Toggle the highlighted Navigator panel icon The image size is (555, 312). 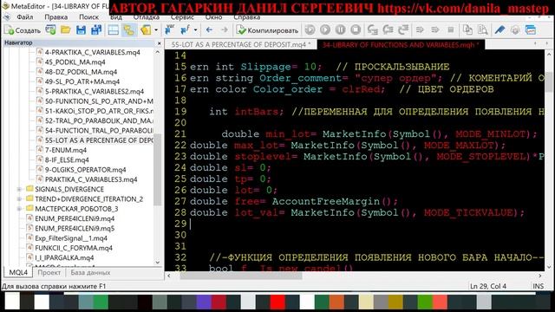(129, 30)
